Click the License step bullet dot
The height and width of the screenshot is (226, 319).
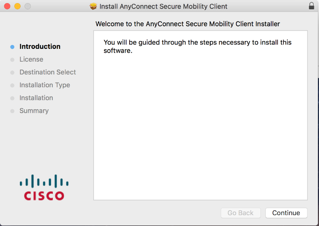(x=12, y=60)
